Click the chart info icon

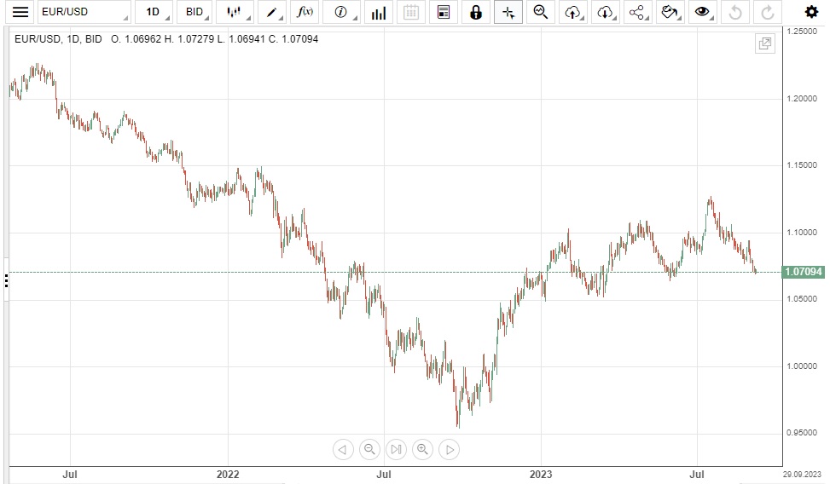[341, 12]
